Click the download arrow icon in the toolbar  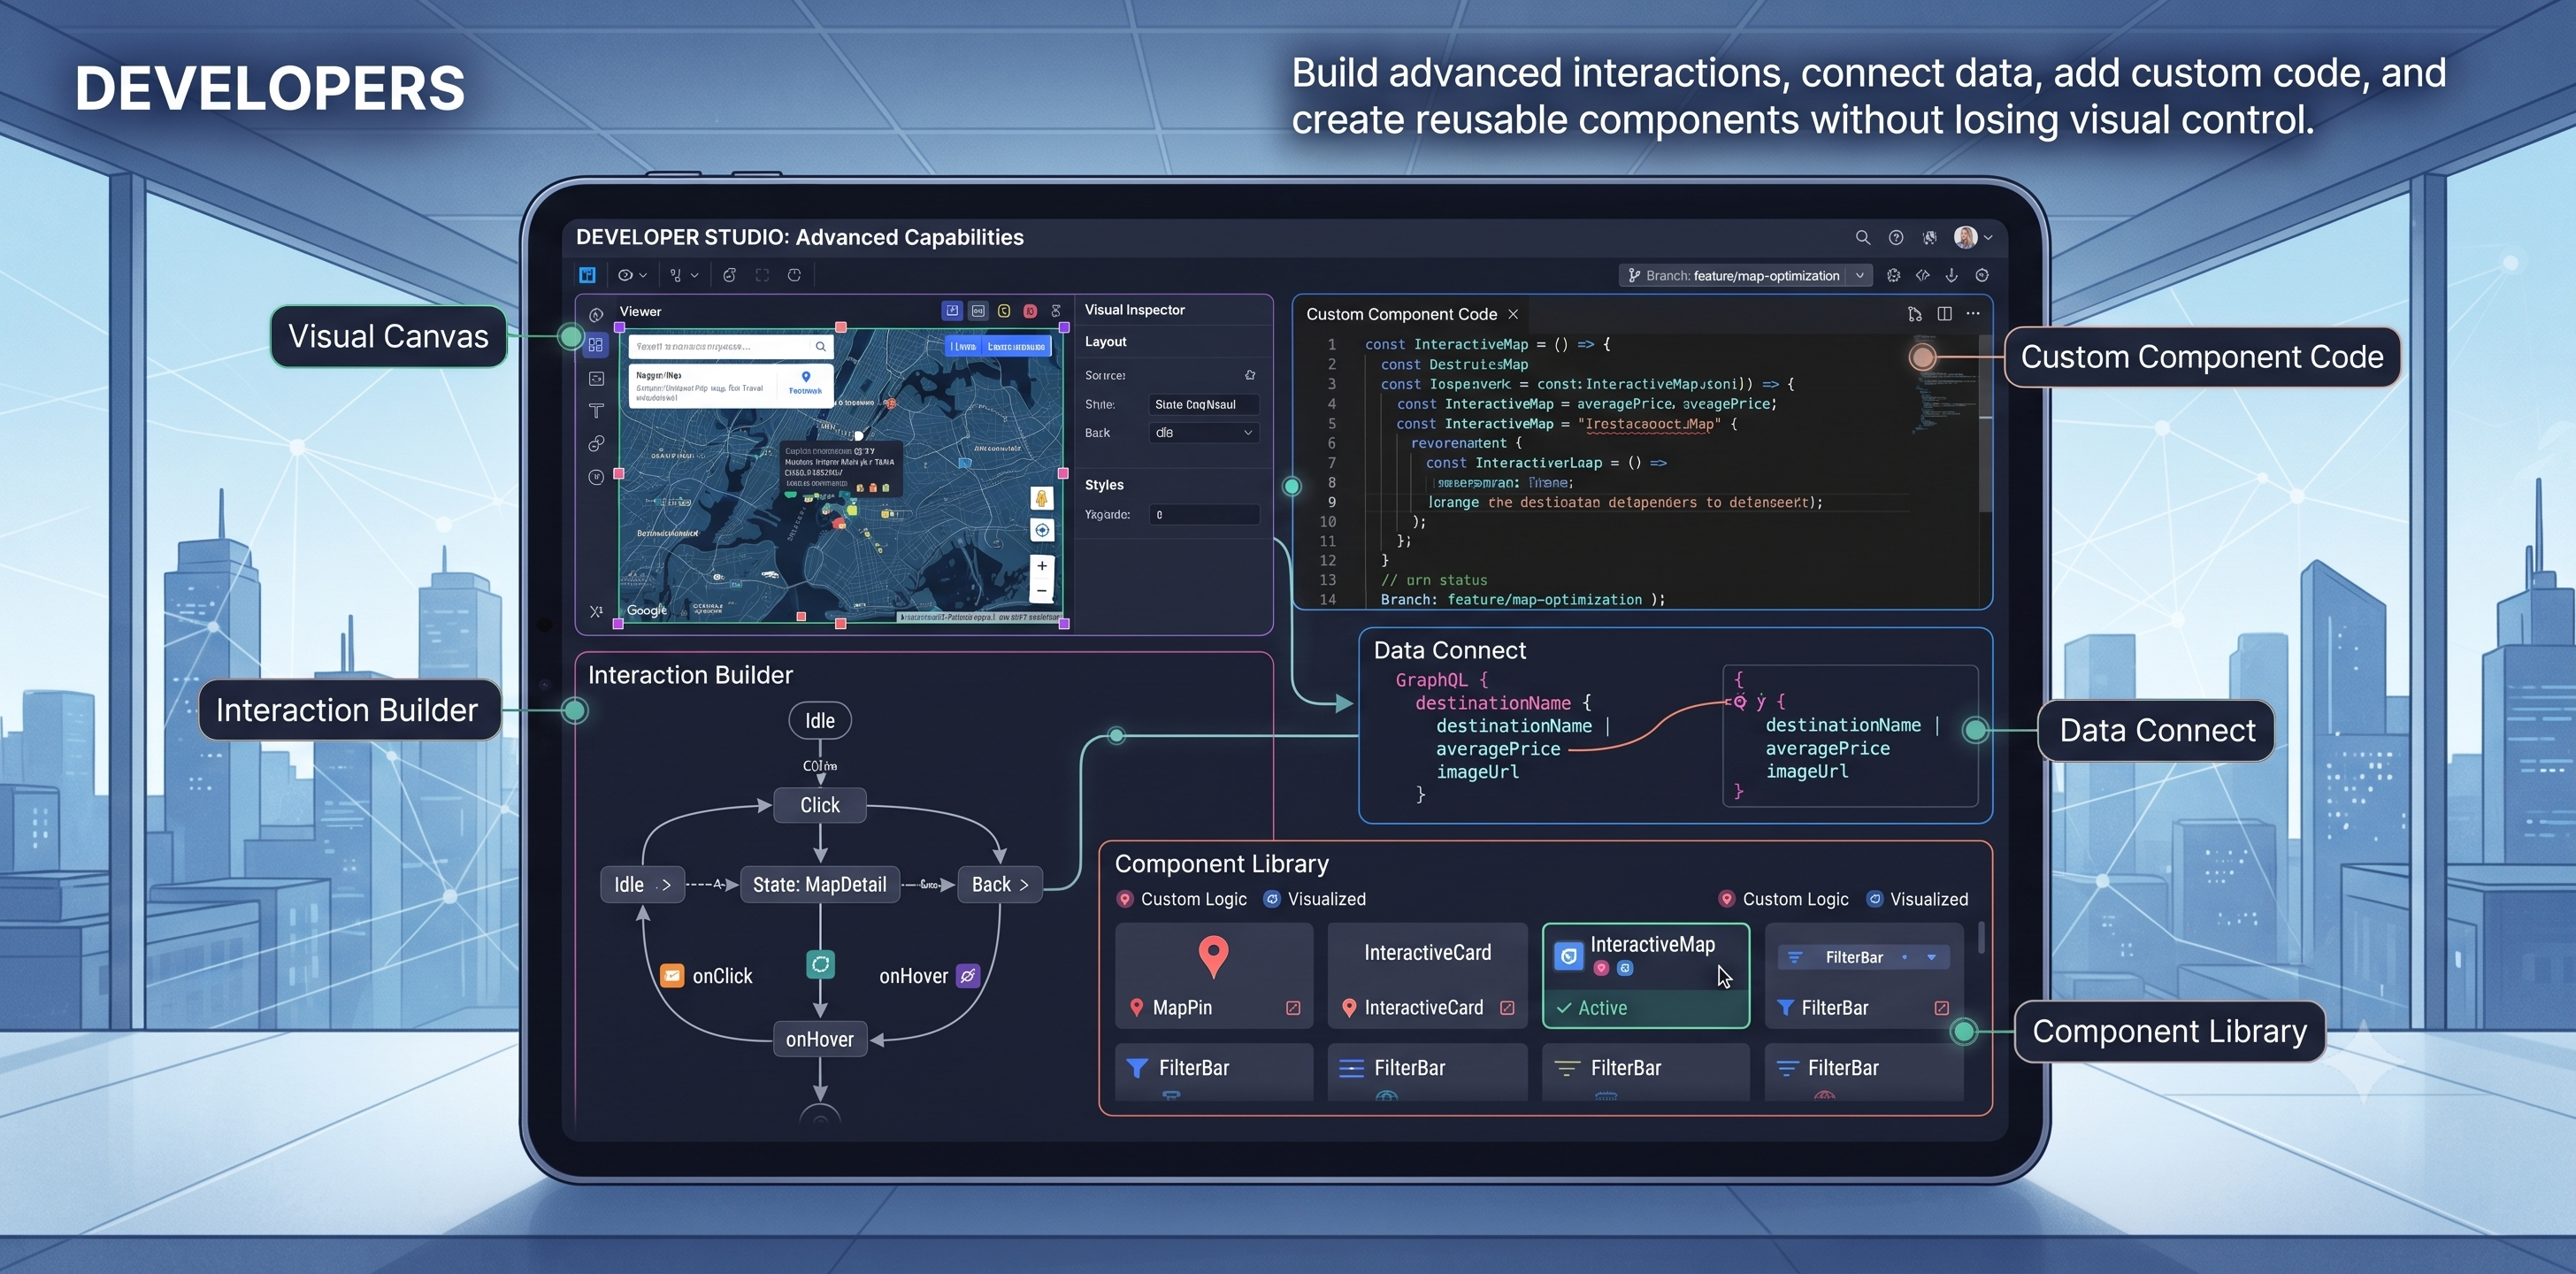pos(1951,275)
